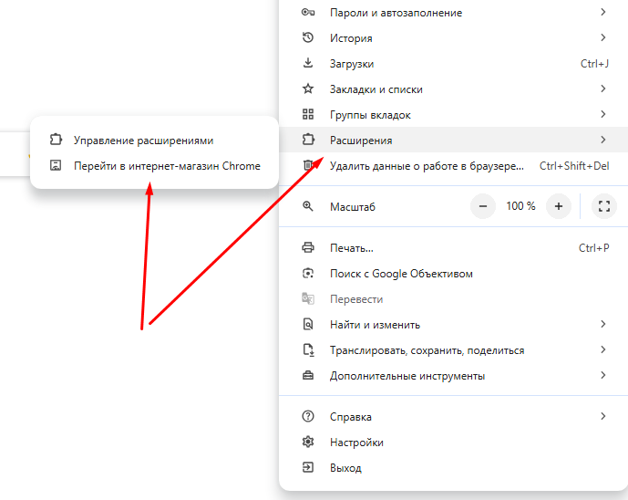Toggle fullscreen mode button
The image size is (628, 500).
click(604, 206)
